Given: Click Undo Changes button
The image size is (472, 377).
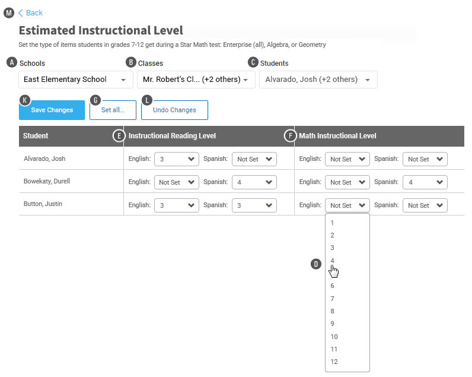Looking at the screenshot, I should point(174,110).
